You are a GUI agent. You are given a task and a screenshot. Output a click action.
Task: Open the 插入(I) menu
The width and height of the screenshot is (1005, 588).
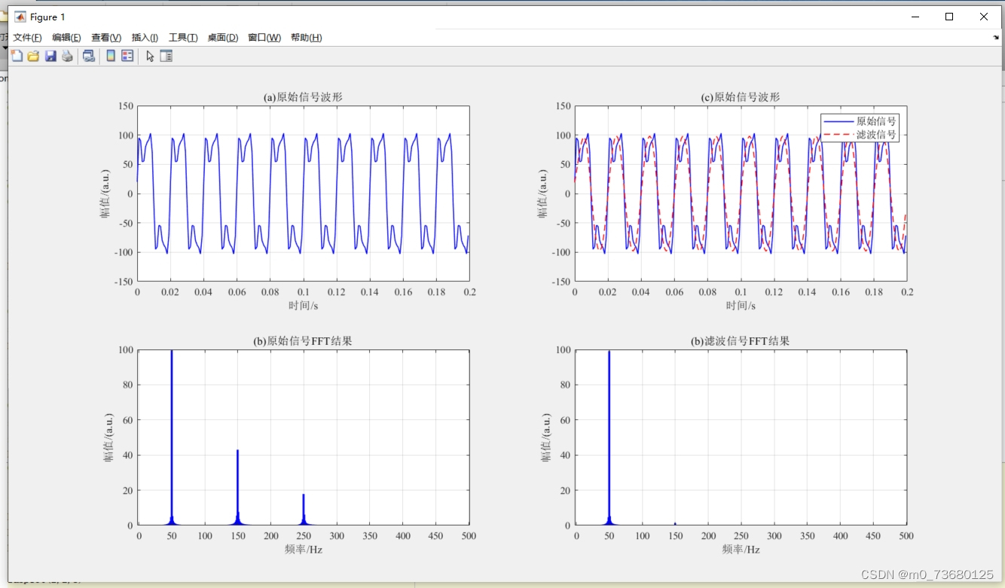(145, 38)
